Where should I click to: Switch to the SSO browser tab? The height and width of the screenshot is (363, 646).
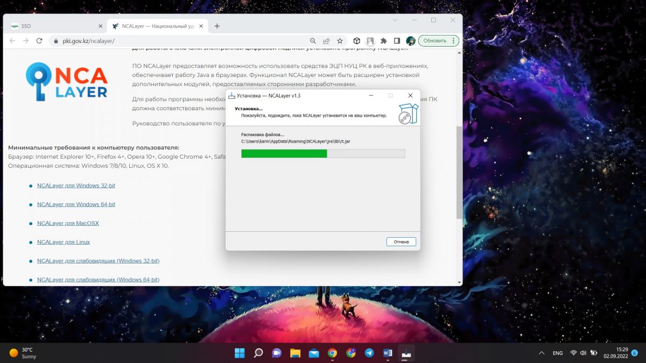tap(57, 26)
